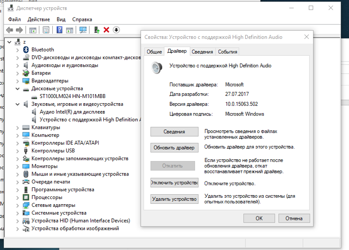Viewport: 349px width, 250px height.
Task: Select the ST1000LM024 HN-M101MBB disk
Action: (72, 96)
